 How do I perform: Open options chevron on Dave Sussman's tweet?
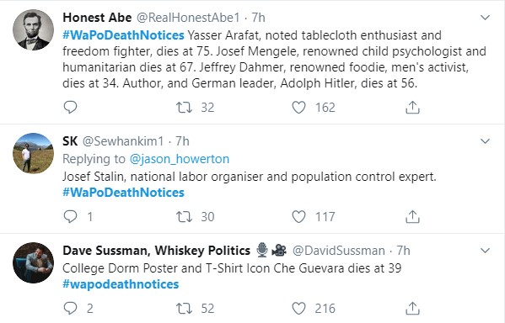click(485, 251)
